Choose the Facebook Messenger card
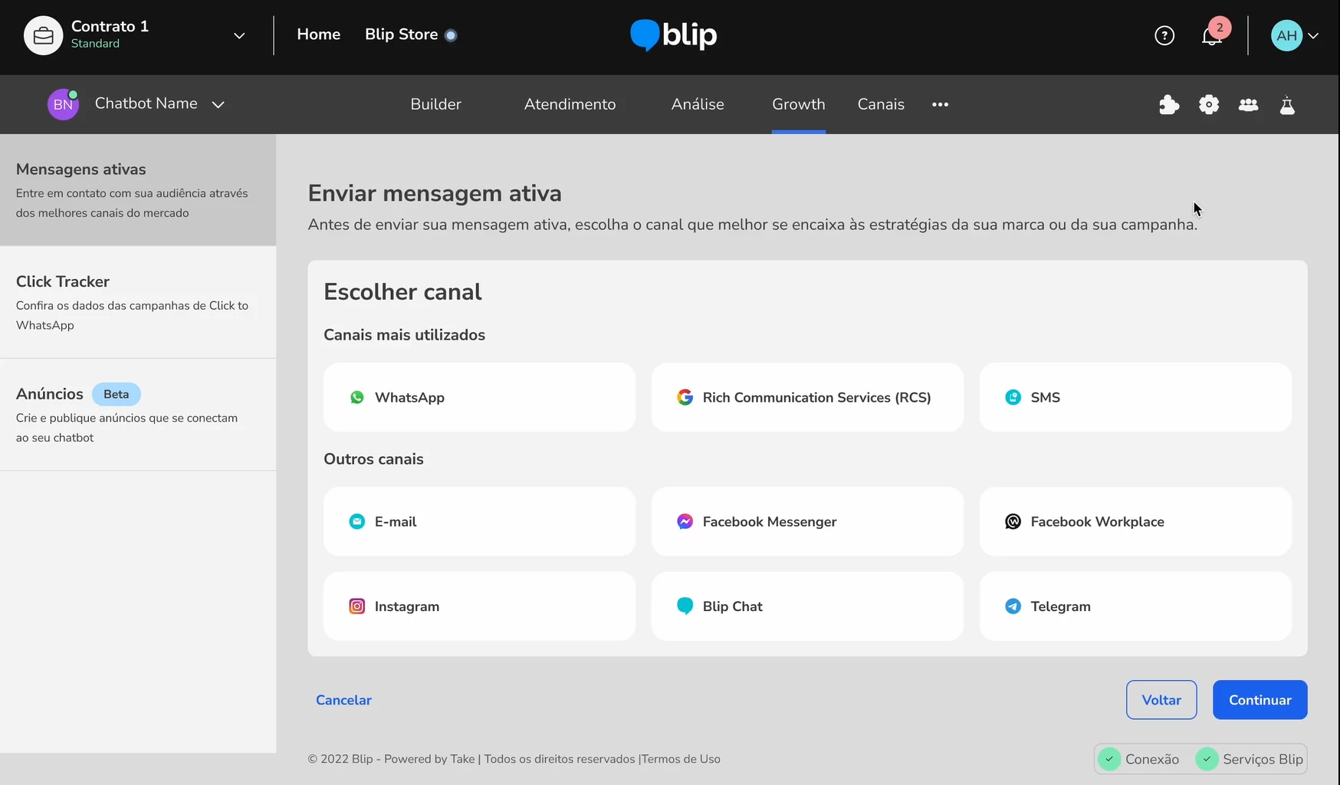Viewport: 1340px width, 785px height. [x=807, y=521]
